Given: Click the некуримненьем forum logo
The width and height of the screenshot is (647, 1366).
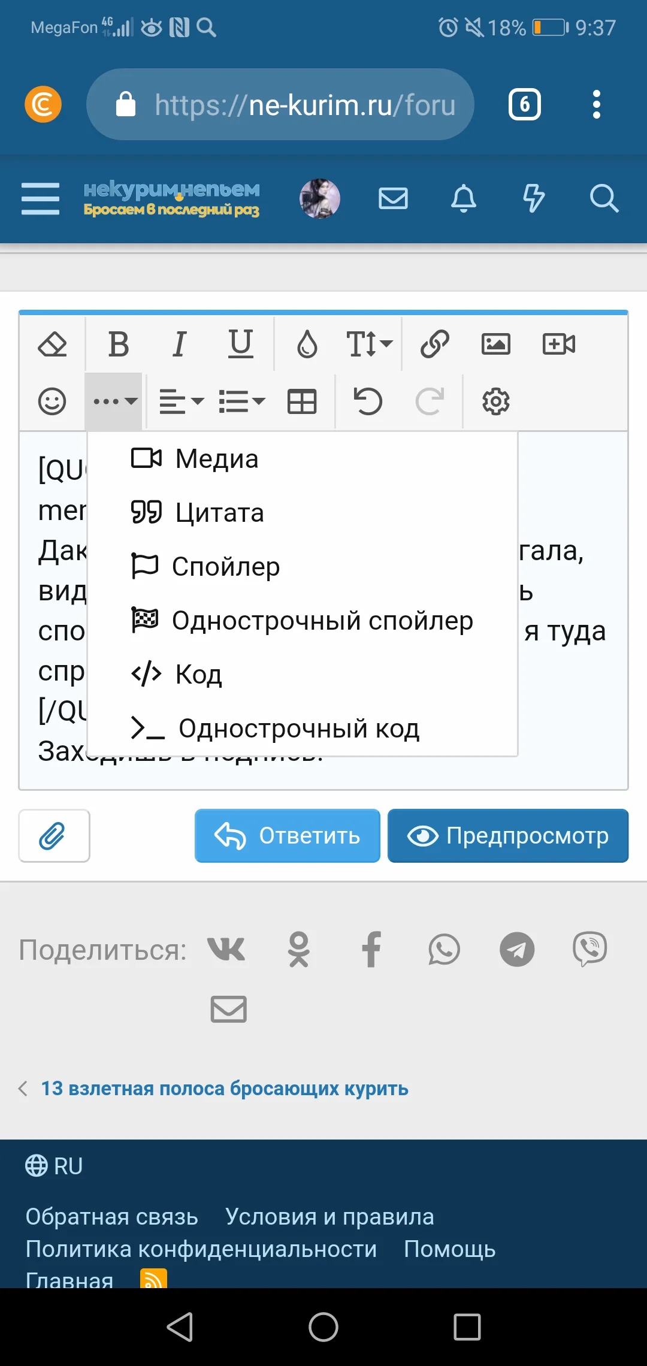Looking at the screenshot, I should point(171,198).
